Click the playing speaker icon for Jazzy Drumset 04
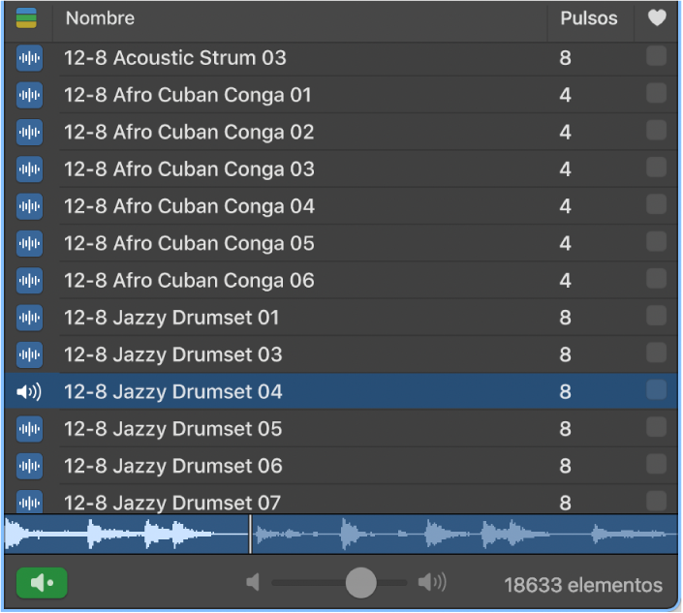683x613 pixels. point(30,392)
